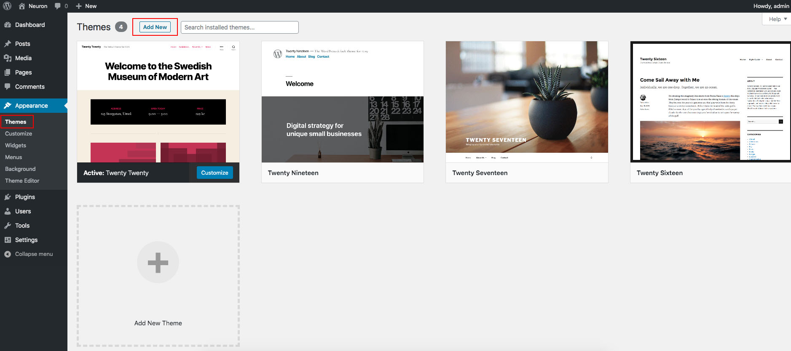Click the Neuron site name in admin bar
The width and height of the screenshot is (791, 351).
[x=38, y=6]
